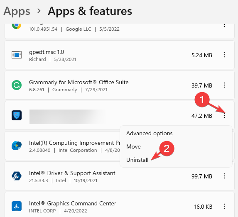This screenshot has height=217, width=238.
Task: Open three-dot menu for Intel Driver & Support Assistant
Action: [x=224, y=176]
